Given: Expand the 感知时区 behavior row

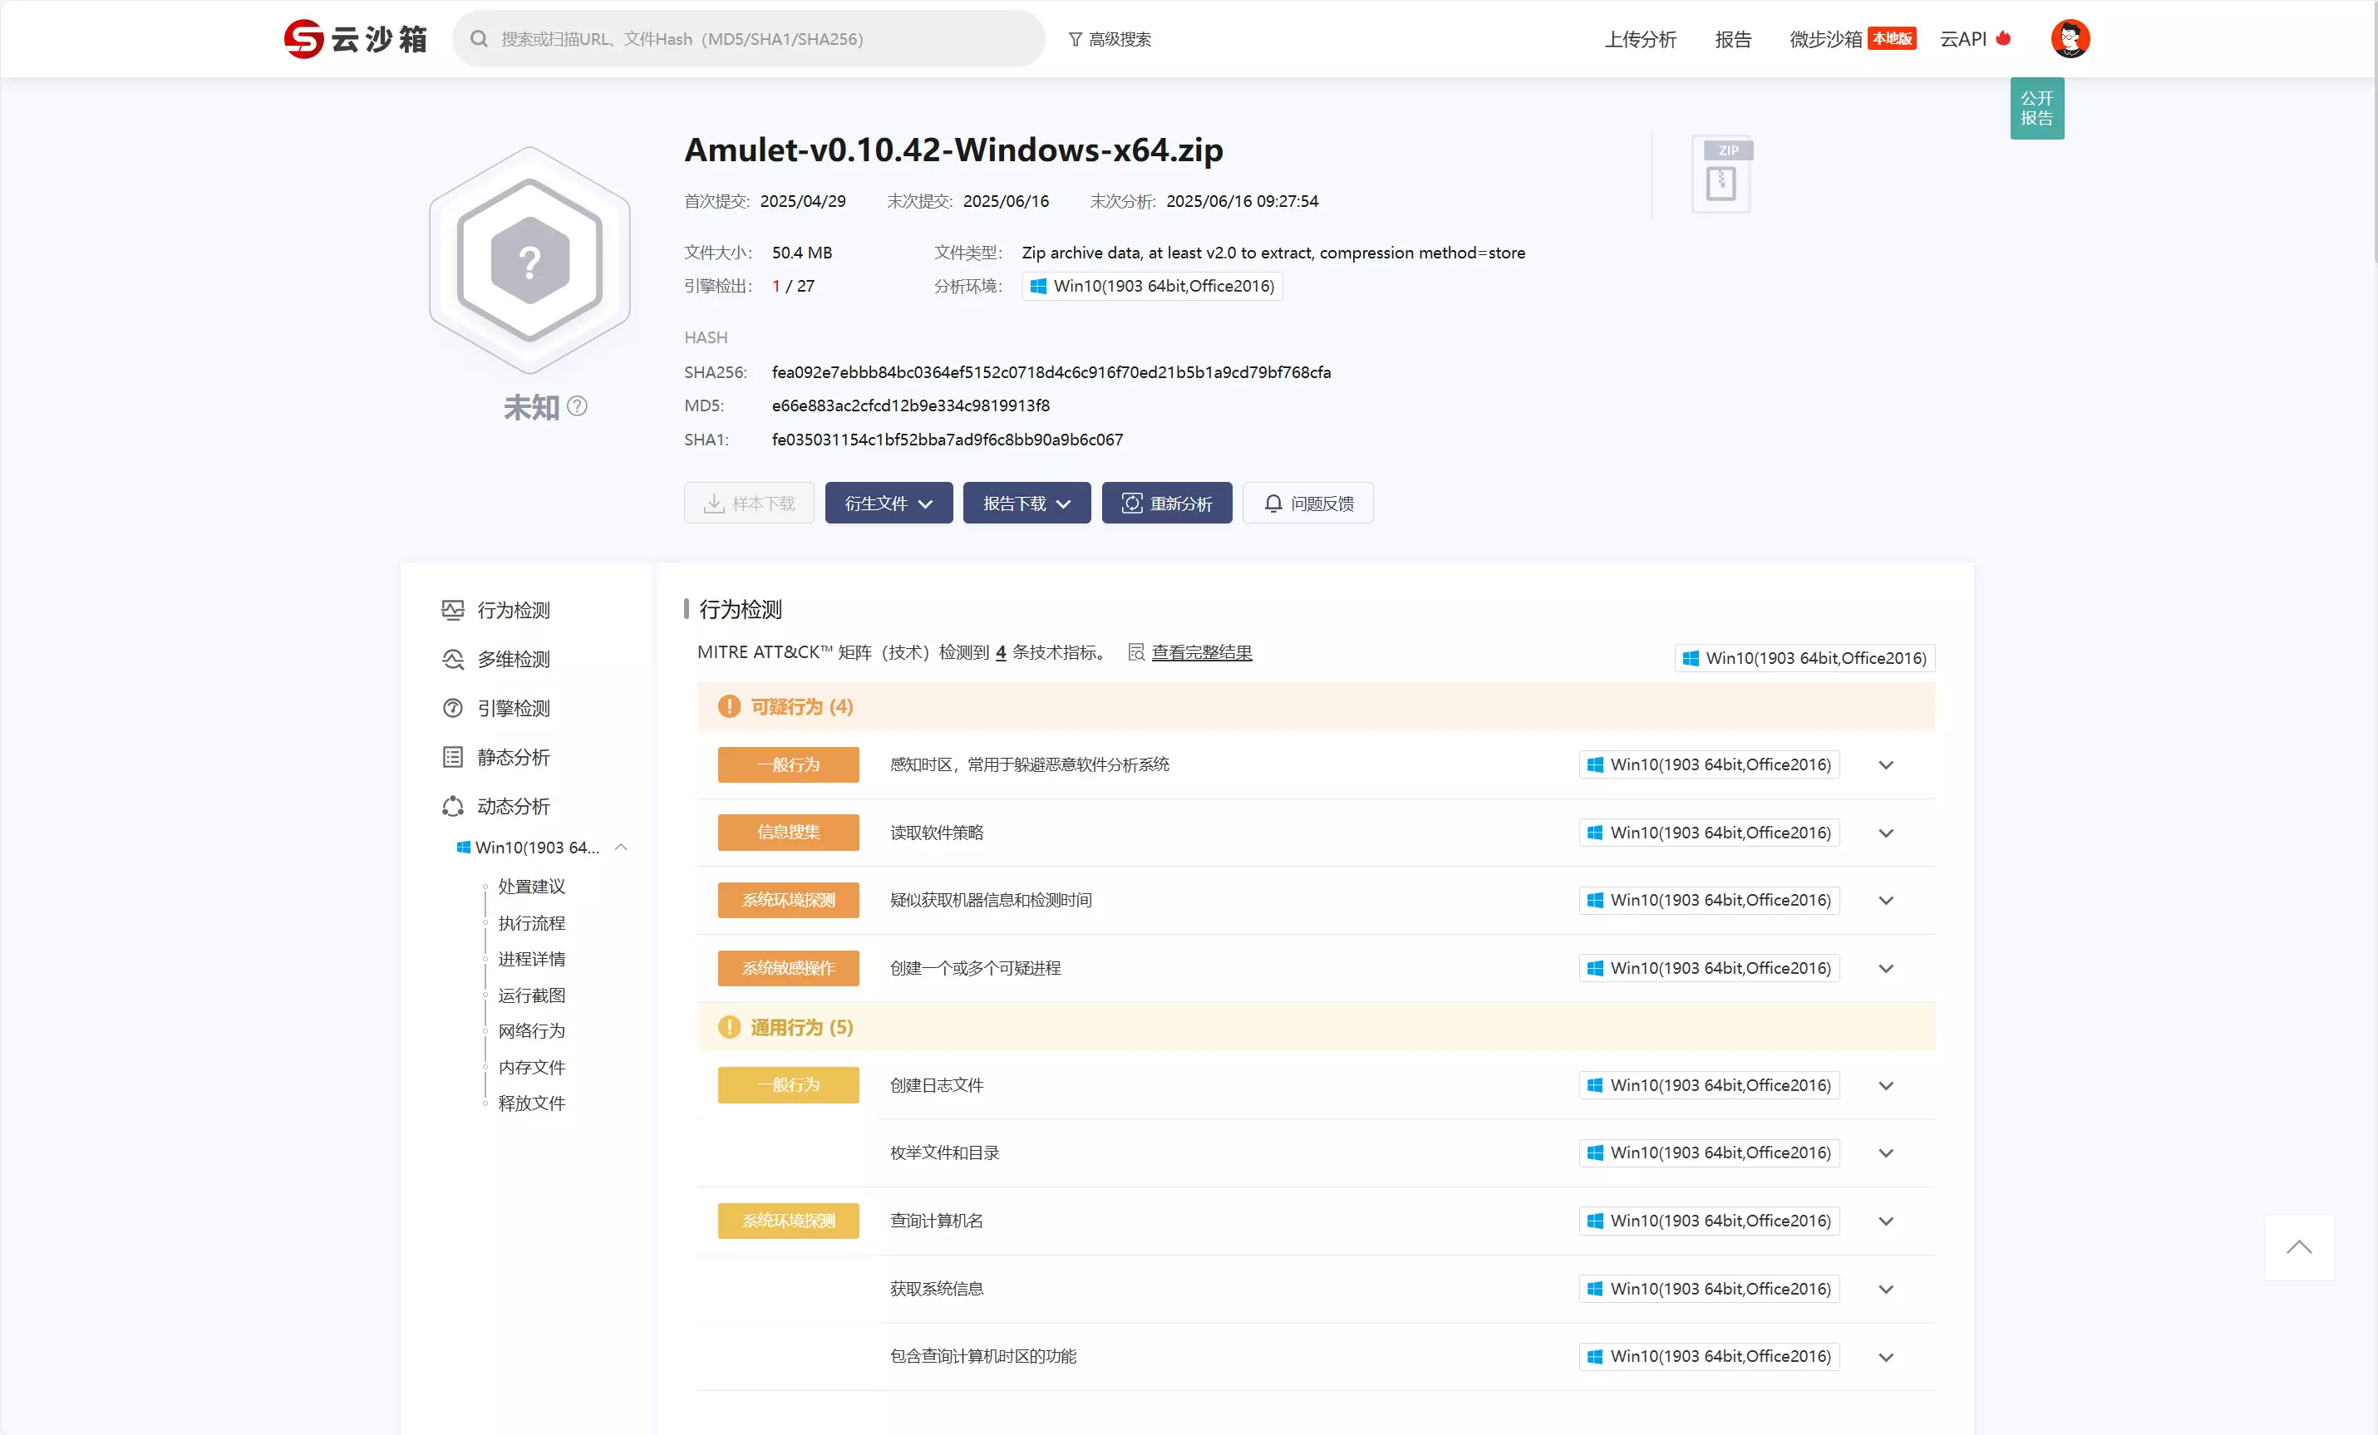Looking at the screenshot, I should [1886, 765].
